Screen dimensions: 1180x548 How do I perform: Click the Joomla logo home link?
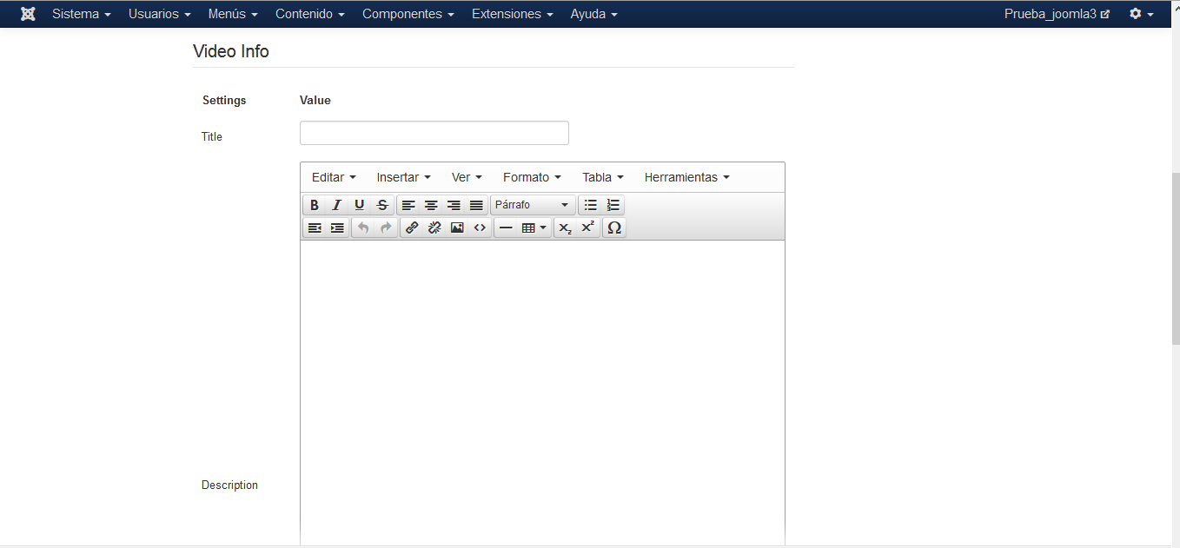click(x=28, y=14)
